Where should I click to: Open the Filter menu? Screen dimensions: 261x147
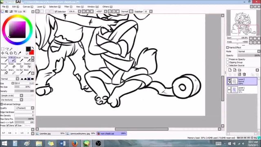coord(68,7)
